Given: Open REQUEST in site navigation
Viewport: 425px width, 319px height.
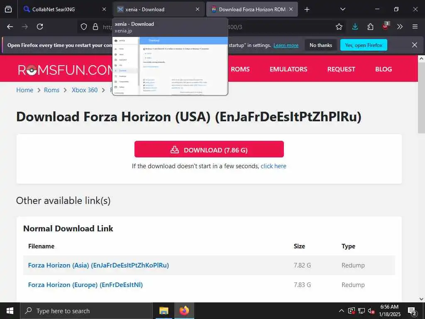Looking at the screenshot, I should click(341, 69).
